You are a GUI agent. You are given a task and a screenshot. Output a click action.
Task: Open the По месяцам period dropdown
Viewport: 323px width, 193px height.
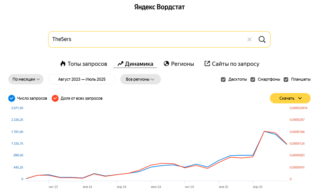26,79
